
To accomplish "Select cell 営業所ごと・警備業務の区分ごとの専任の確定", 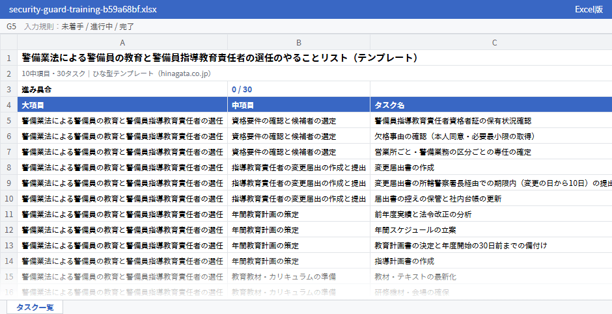I will coord(491,151).
